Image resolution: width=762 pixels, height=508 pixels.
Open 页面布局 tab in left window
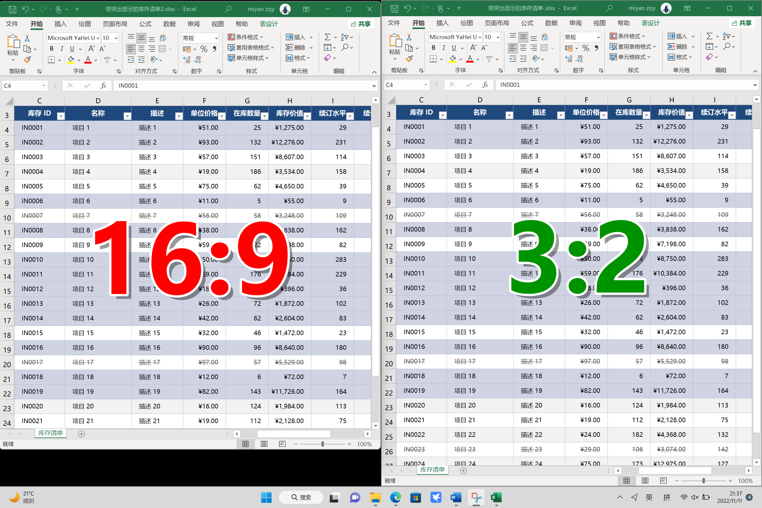(114, 24)
